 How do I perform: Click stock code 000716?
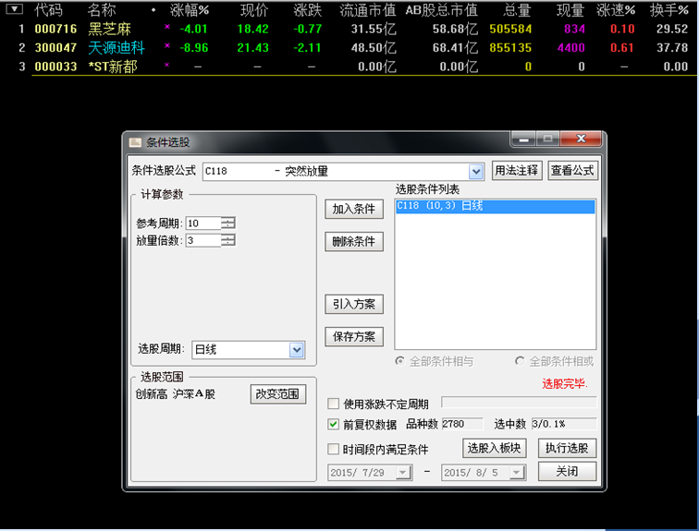pyautogui.click(x=55, y=29)
